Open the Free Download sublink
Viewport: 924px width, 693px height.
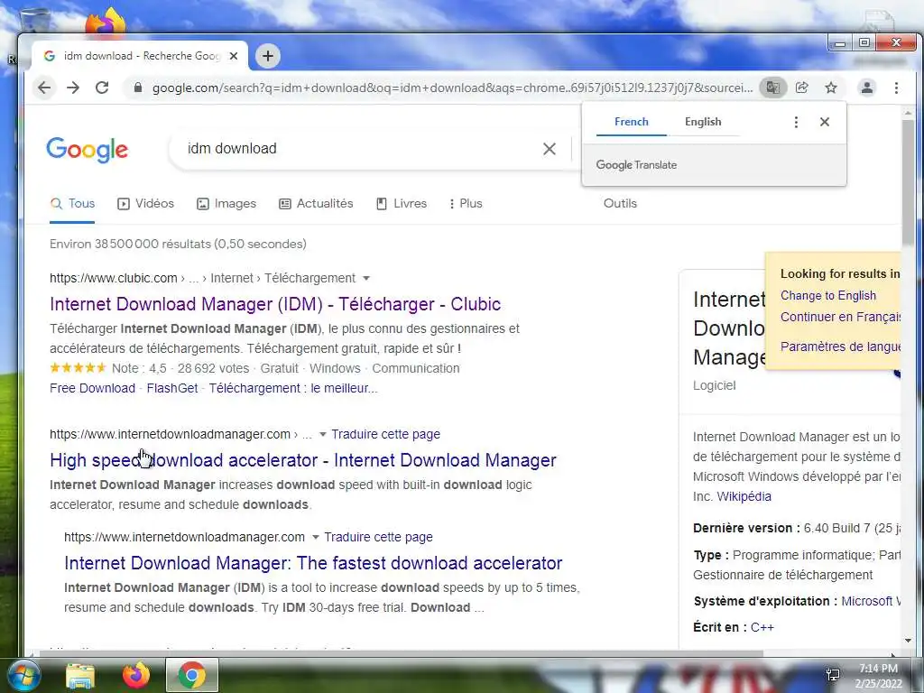pyautogui.click(x=93, y=388)
